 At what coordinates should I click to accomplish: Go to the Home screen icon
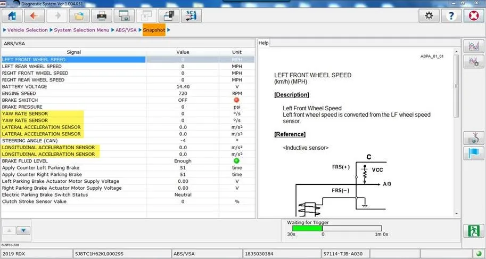click(x=12, y=15)
